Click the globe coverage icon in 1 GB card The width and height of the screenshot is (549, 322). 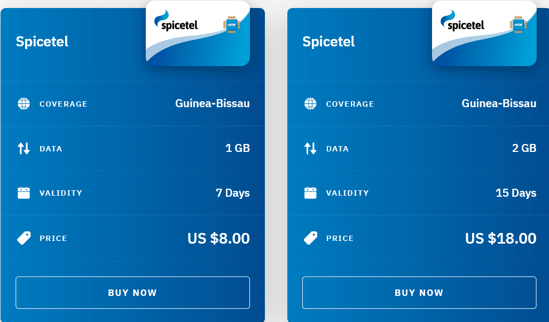(x=24, y=103)
